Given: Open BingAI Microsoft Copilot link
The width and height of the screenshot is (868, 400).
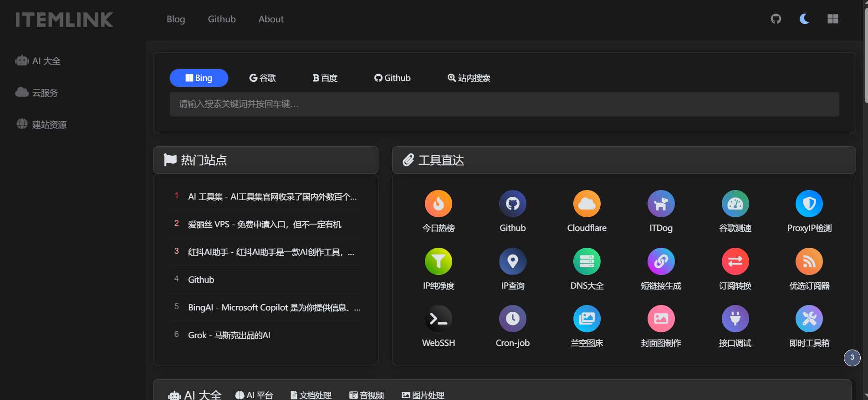Looking at the screenshot, I should tap(274, 308).
